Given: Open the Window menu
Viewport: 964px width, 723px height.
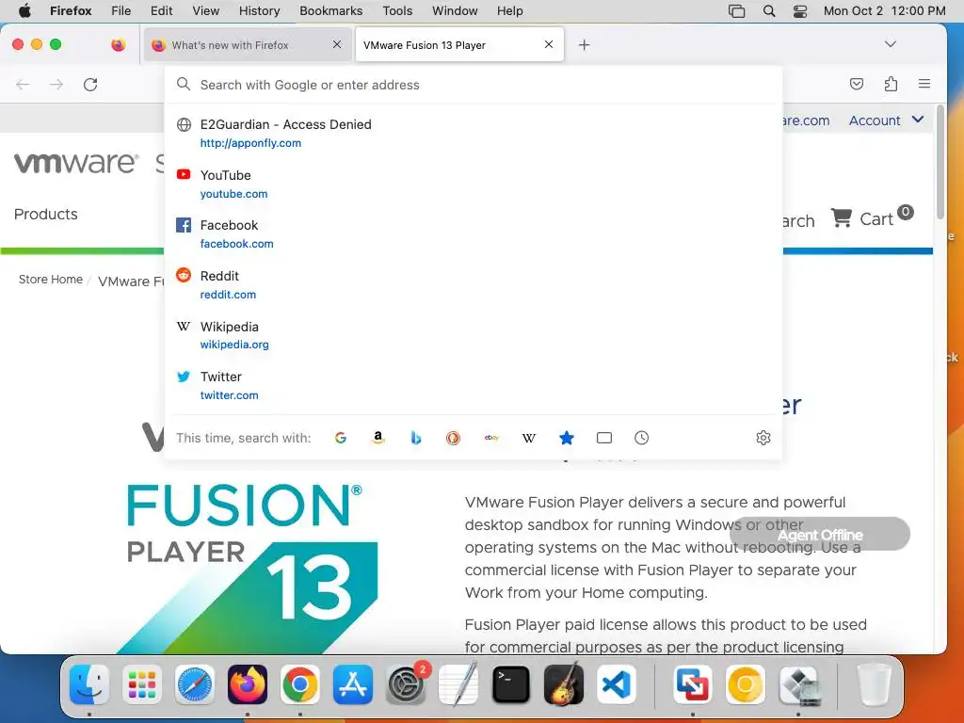Looking at the screenshot, I should coord(455,10).
